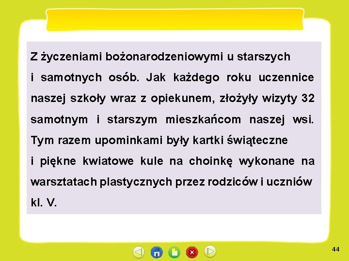
Task: Advance to next slide with right arrow
Action: pyautogui.click(x=210, y=252)
